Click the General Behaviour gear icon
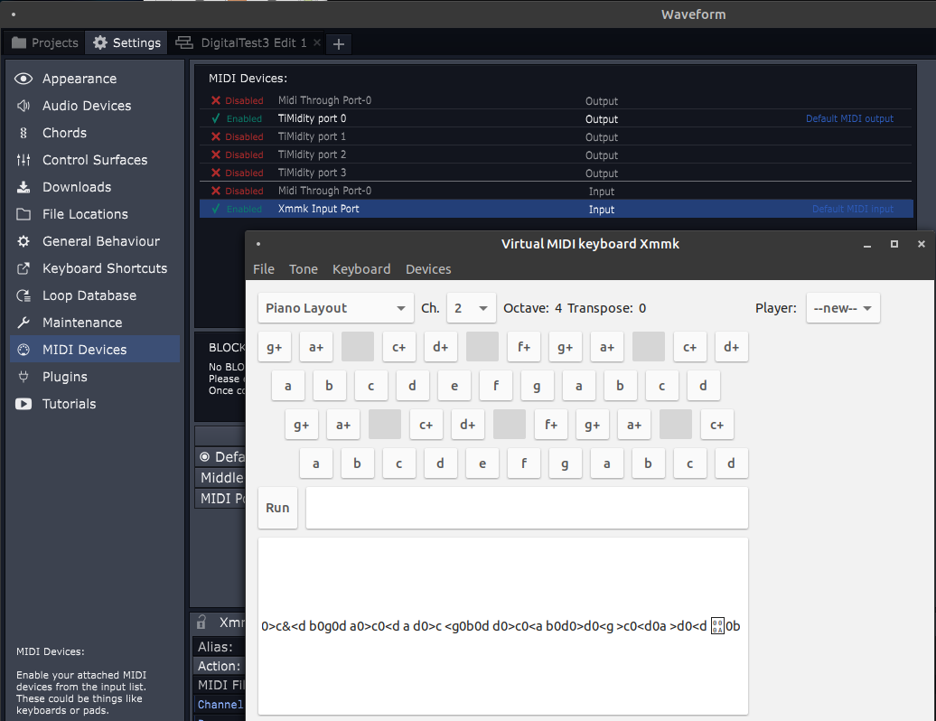This screenshot has height=721, width=936. (x=23, y=241)
